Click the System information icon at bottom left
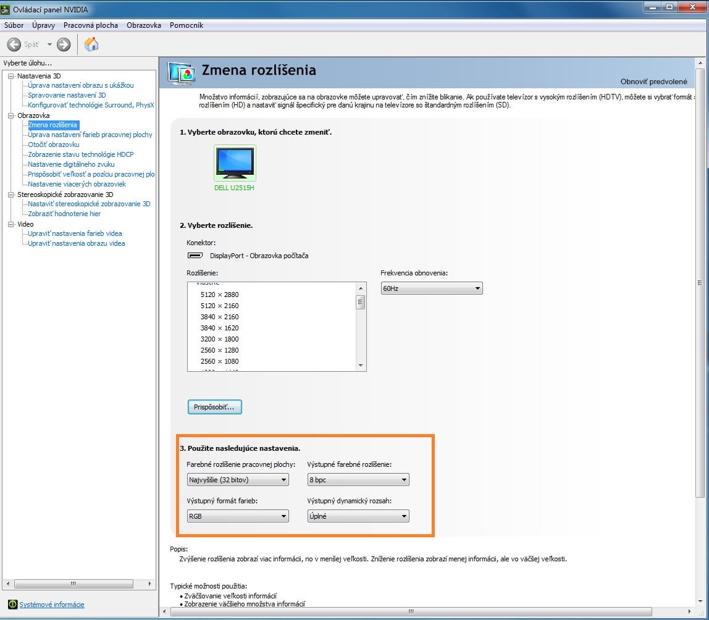The image size is (709, 620). point(12,605)
